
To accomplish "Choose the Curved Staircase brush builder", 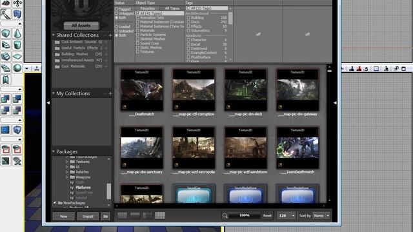I will click(x=6, y=45).
